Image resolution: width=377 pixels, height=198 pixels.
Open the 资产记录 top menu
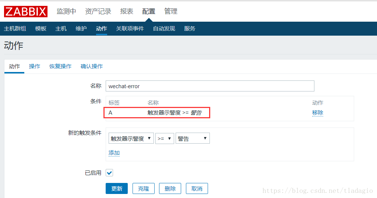point(98,11)
